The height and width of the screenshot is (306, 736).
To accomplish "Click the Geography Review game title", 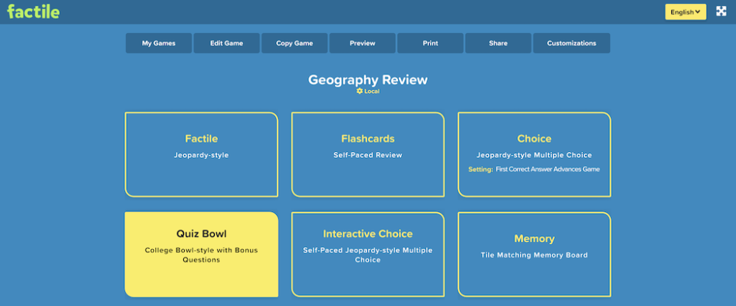I will pyautogui.click(x=367, y=79).
